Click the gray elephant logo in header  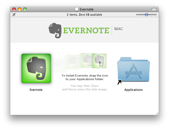coord(55,30)
